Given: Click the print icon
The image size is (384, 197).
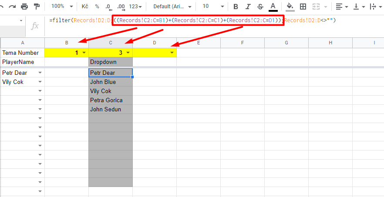Looking at the screenshot, I should 24,7.
